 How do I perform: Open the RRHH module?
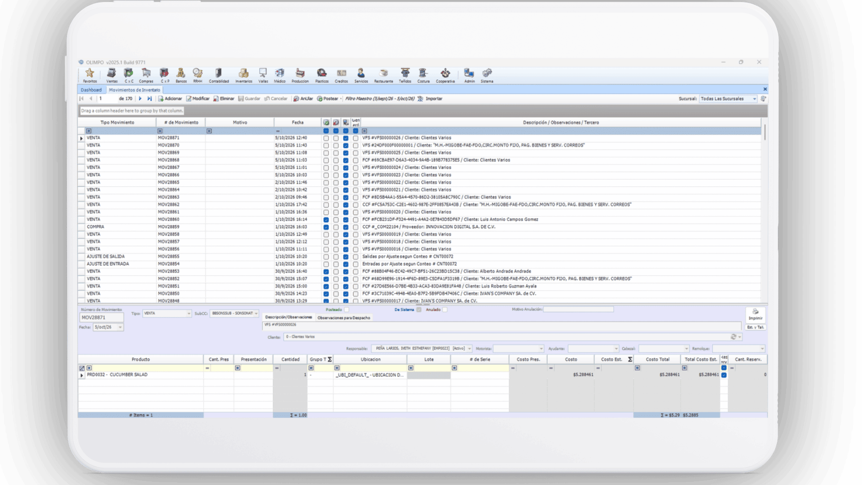tap(198, 75)
